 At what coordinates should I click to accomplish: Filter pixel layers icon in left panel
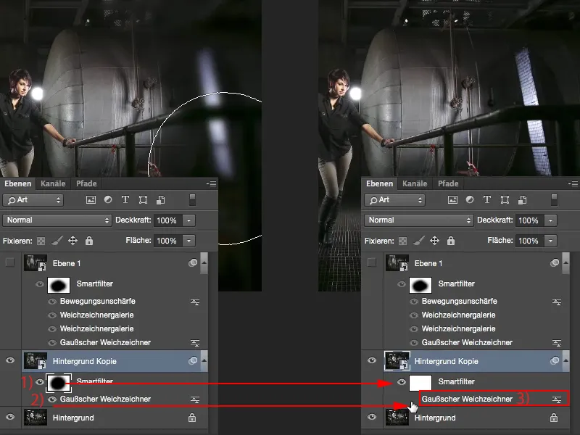(91, 200)
